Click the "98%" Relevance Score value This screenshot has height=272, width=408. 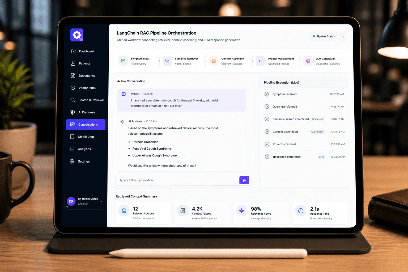point(256,209)
